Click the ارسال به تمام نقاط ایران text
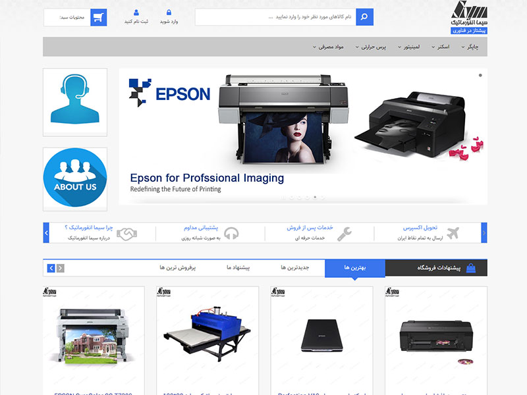The width and height of the screenshot is (527, 395). (420, 238)
